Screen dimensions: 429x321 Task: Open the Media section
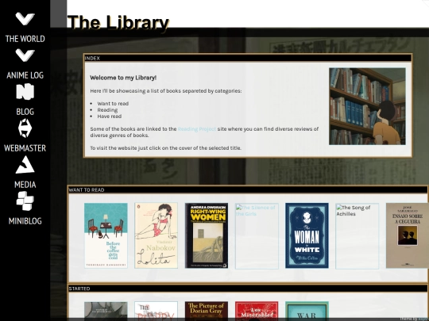point(25,185)
